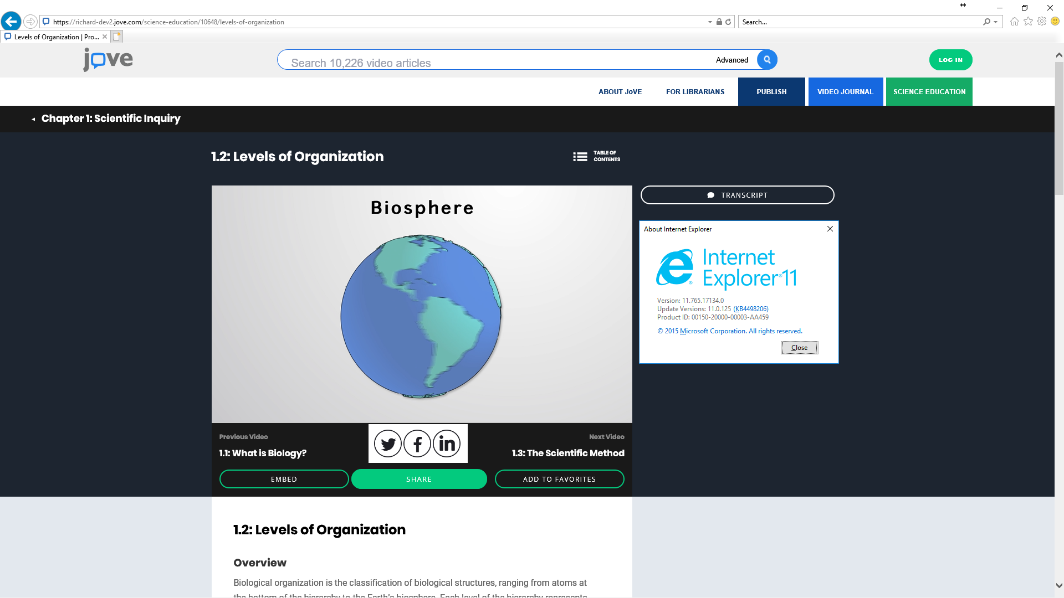The width and height of the screenshot is (1064, 598).
Task: Open the IE tools gear icon
Action: click(1042, 22)
